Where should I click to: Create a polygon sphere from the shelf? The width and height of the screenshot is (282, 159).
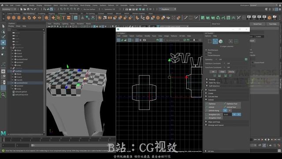pos(9,18)
